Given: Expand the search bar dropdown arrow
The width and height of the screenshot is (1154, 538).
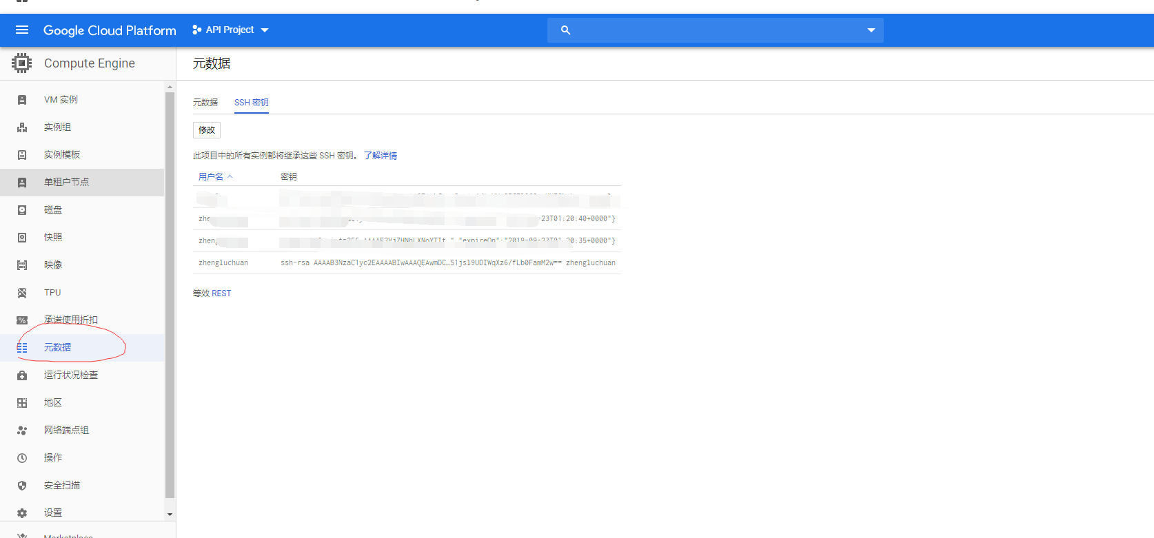Looking at the screenshot, I should 871,30.
